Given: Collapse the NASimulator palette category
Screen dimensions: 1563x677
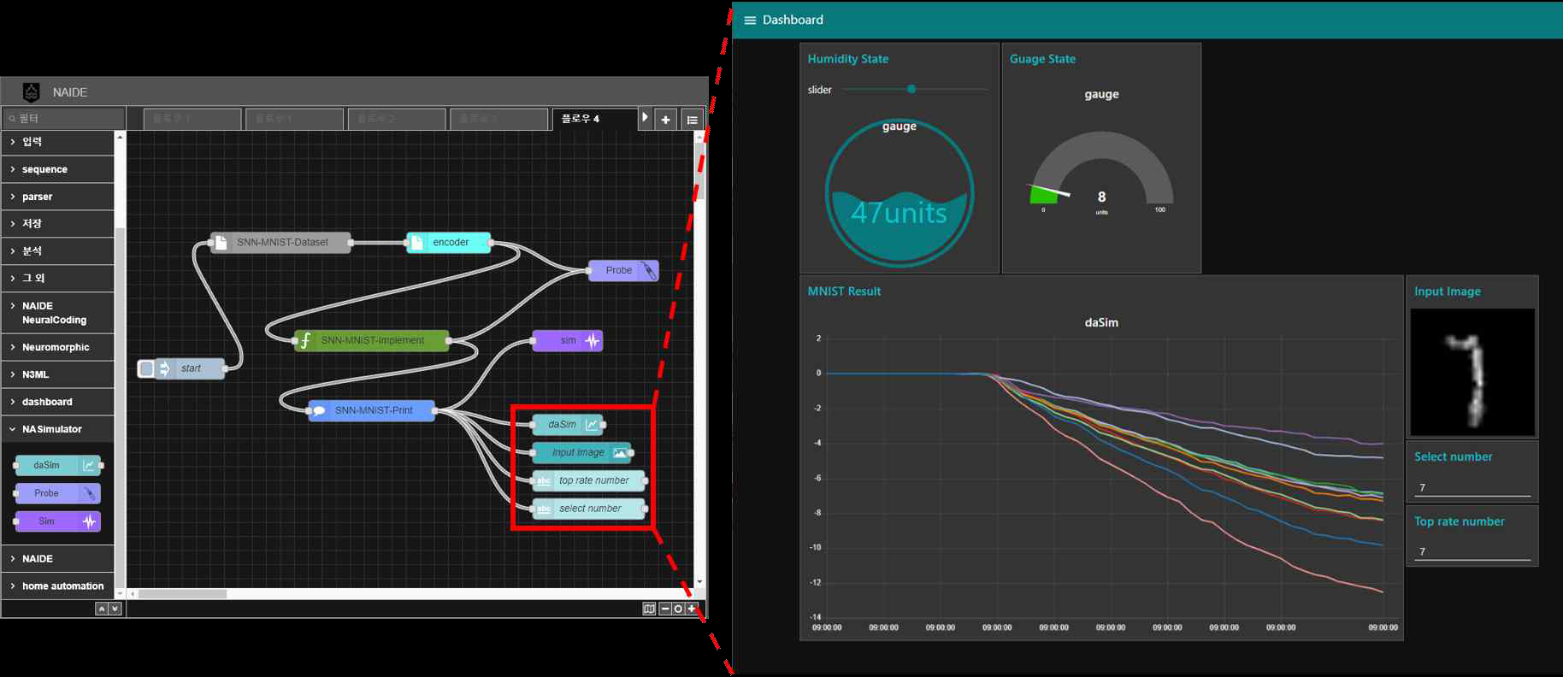Looking at the screenshot, I should [x=58, y=429].
